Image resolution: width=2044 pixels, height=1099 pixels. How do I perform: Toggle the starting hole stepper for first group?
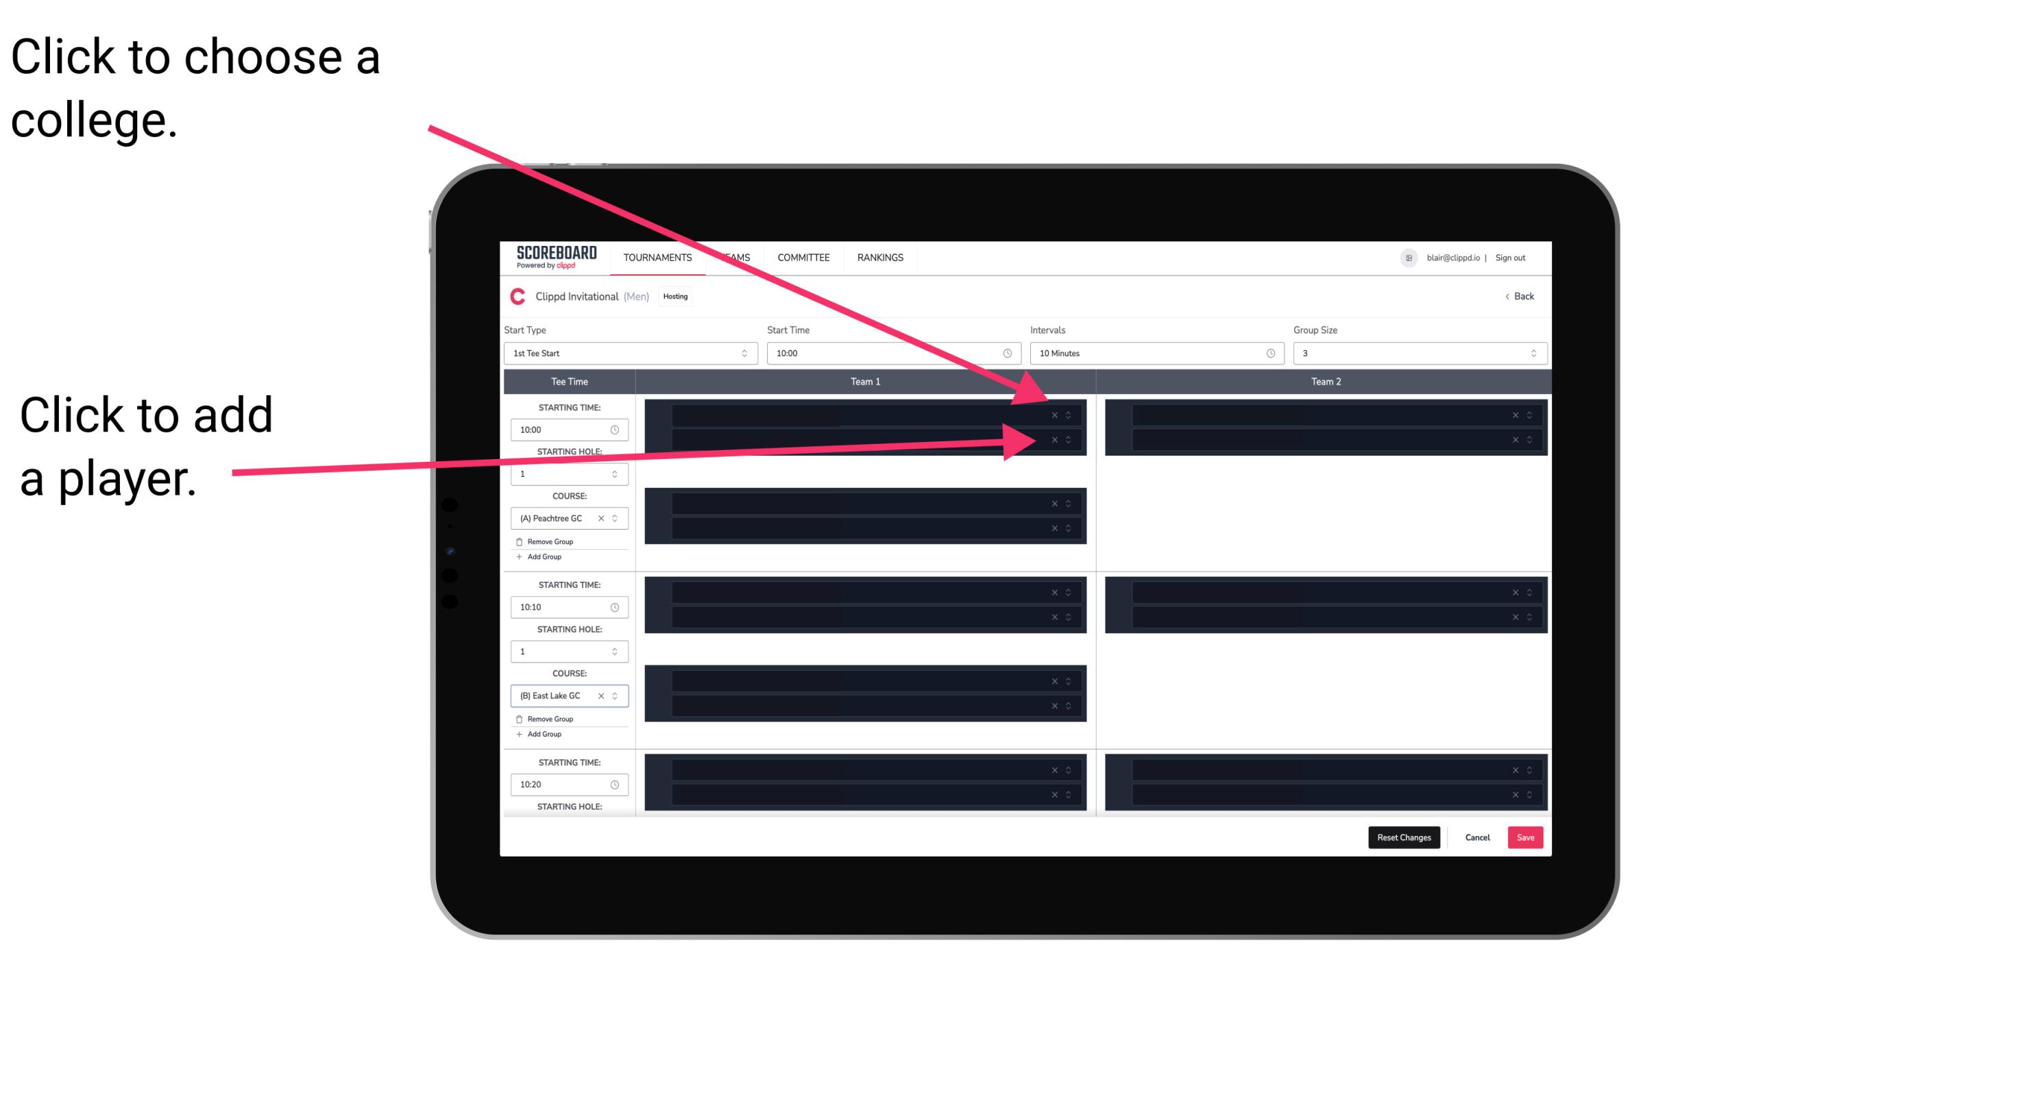(616, 473)
